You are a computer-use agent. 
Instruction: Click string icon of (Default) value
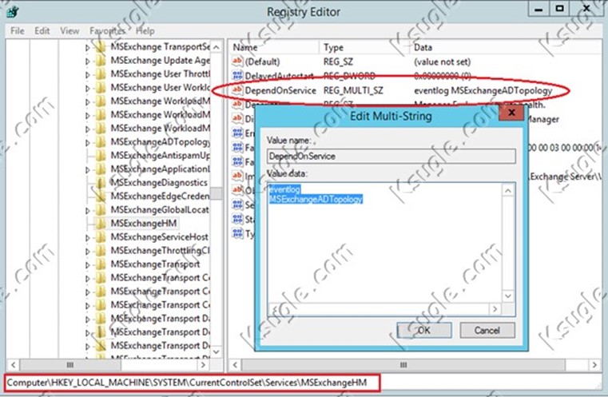coord(237,62)
